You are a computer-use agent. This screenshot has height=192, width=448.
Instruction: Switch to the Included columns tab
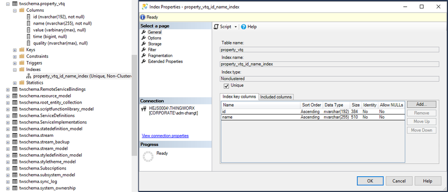pos(276,97)
